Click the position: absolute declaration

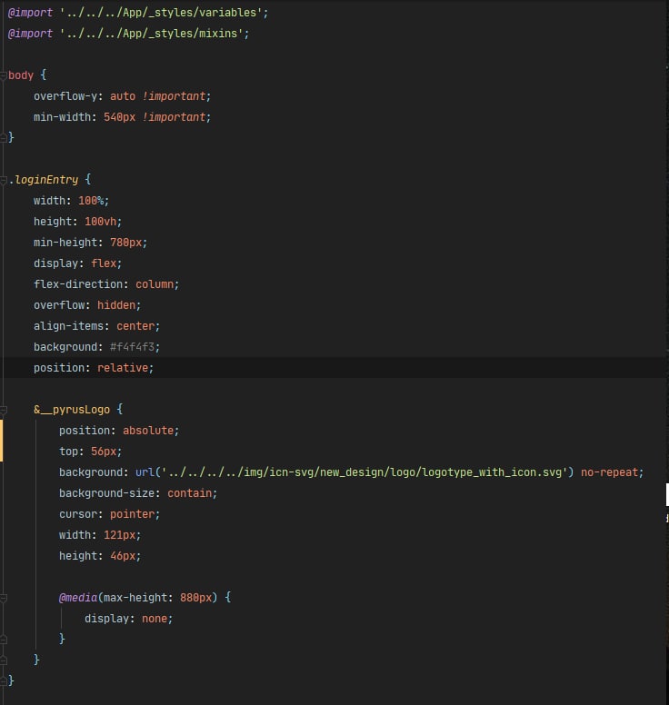(119, 431)
